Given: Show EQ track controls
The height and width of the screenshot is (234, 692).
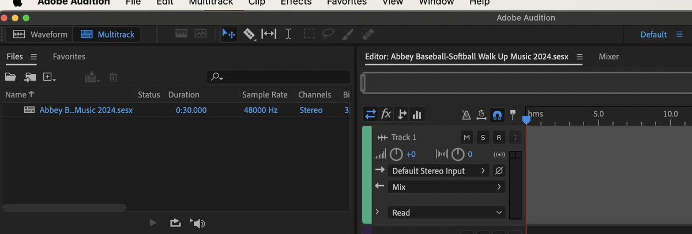Looking at the screenshot, I should (417, 114).
